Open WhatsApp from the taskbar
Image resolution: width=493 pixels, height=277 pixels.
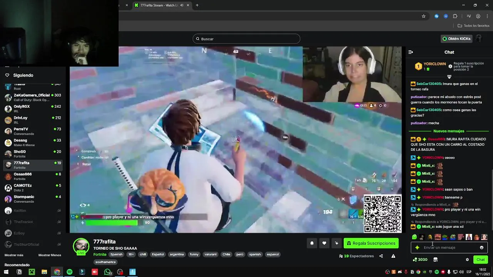pos(107,272)
